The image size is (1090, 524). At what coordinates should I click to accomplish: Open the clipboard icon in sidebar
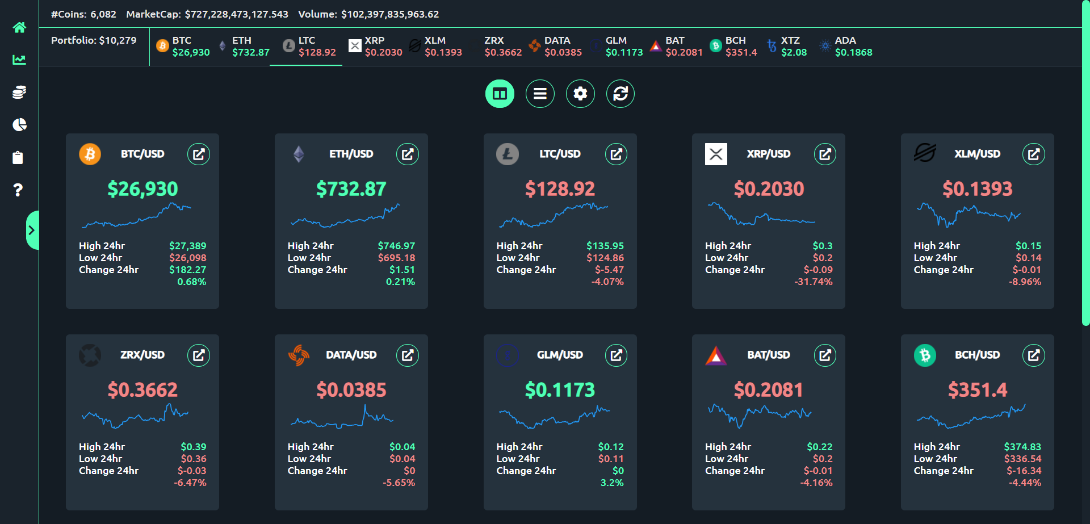(18, 157)
